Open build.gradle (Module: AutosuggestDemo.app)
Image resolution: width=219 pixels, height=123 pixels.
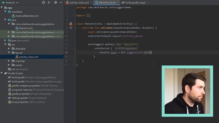(x=37, y=81)
